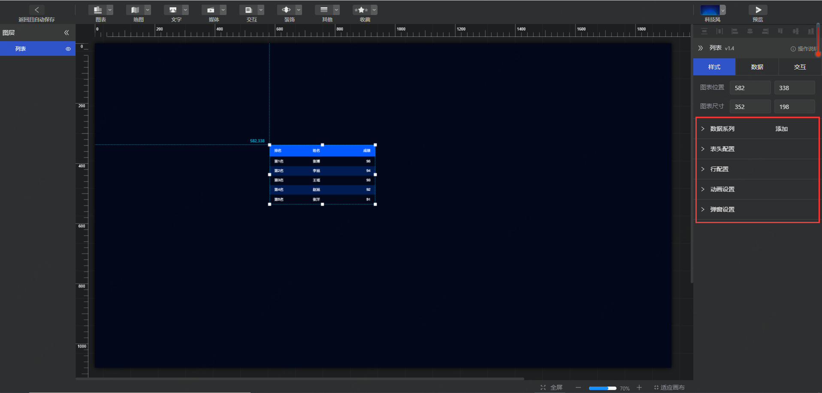Open the 操作说明 help link

[803, 49]
